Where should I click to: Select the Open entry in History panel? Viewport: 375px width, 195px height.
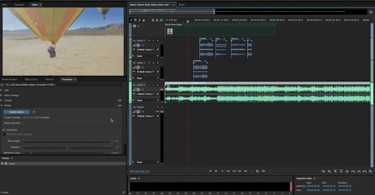63,164
